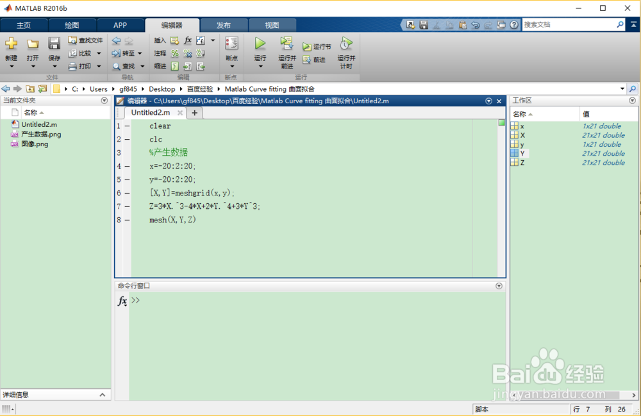Click the address bar up-one-level folder icon
The height and width of the screenshot is (416, 641).
[30, 88]
